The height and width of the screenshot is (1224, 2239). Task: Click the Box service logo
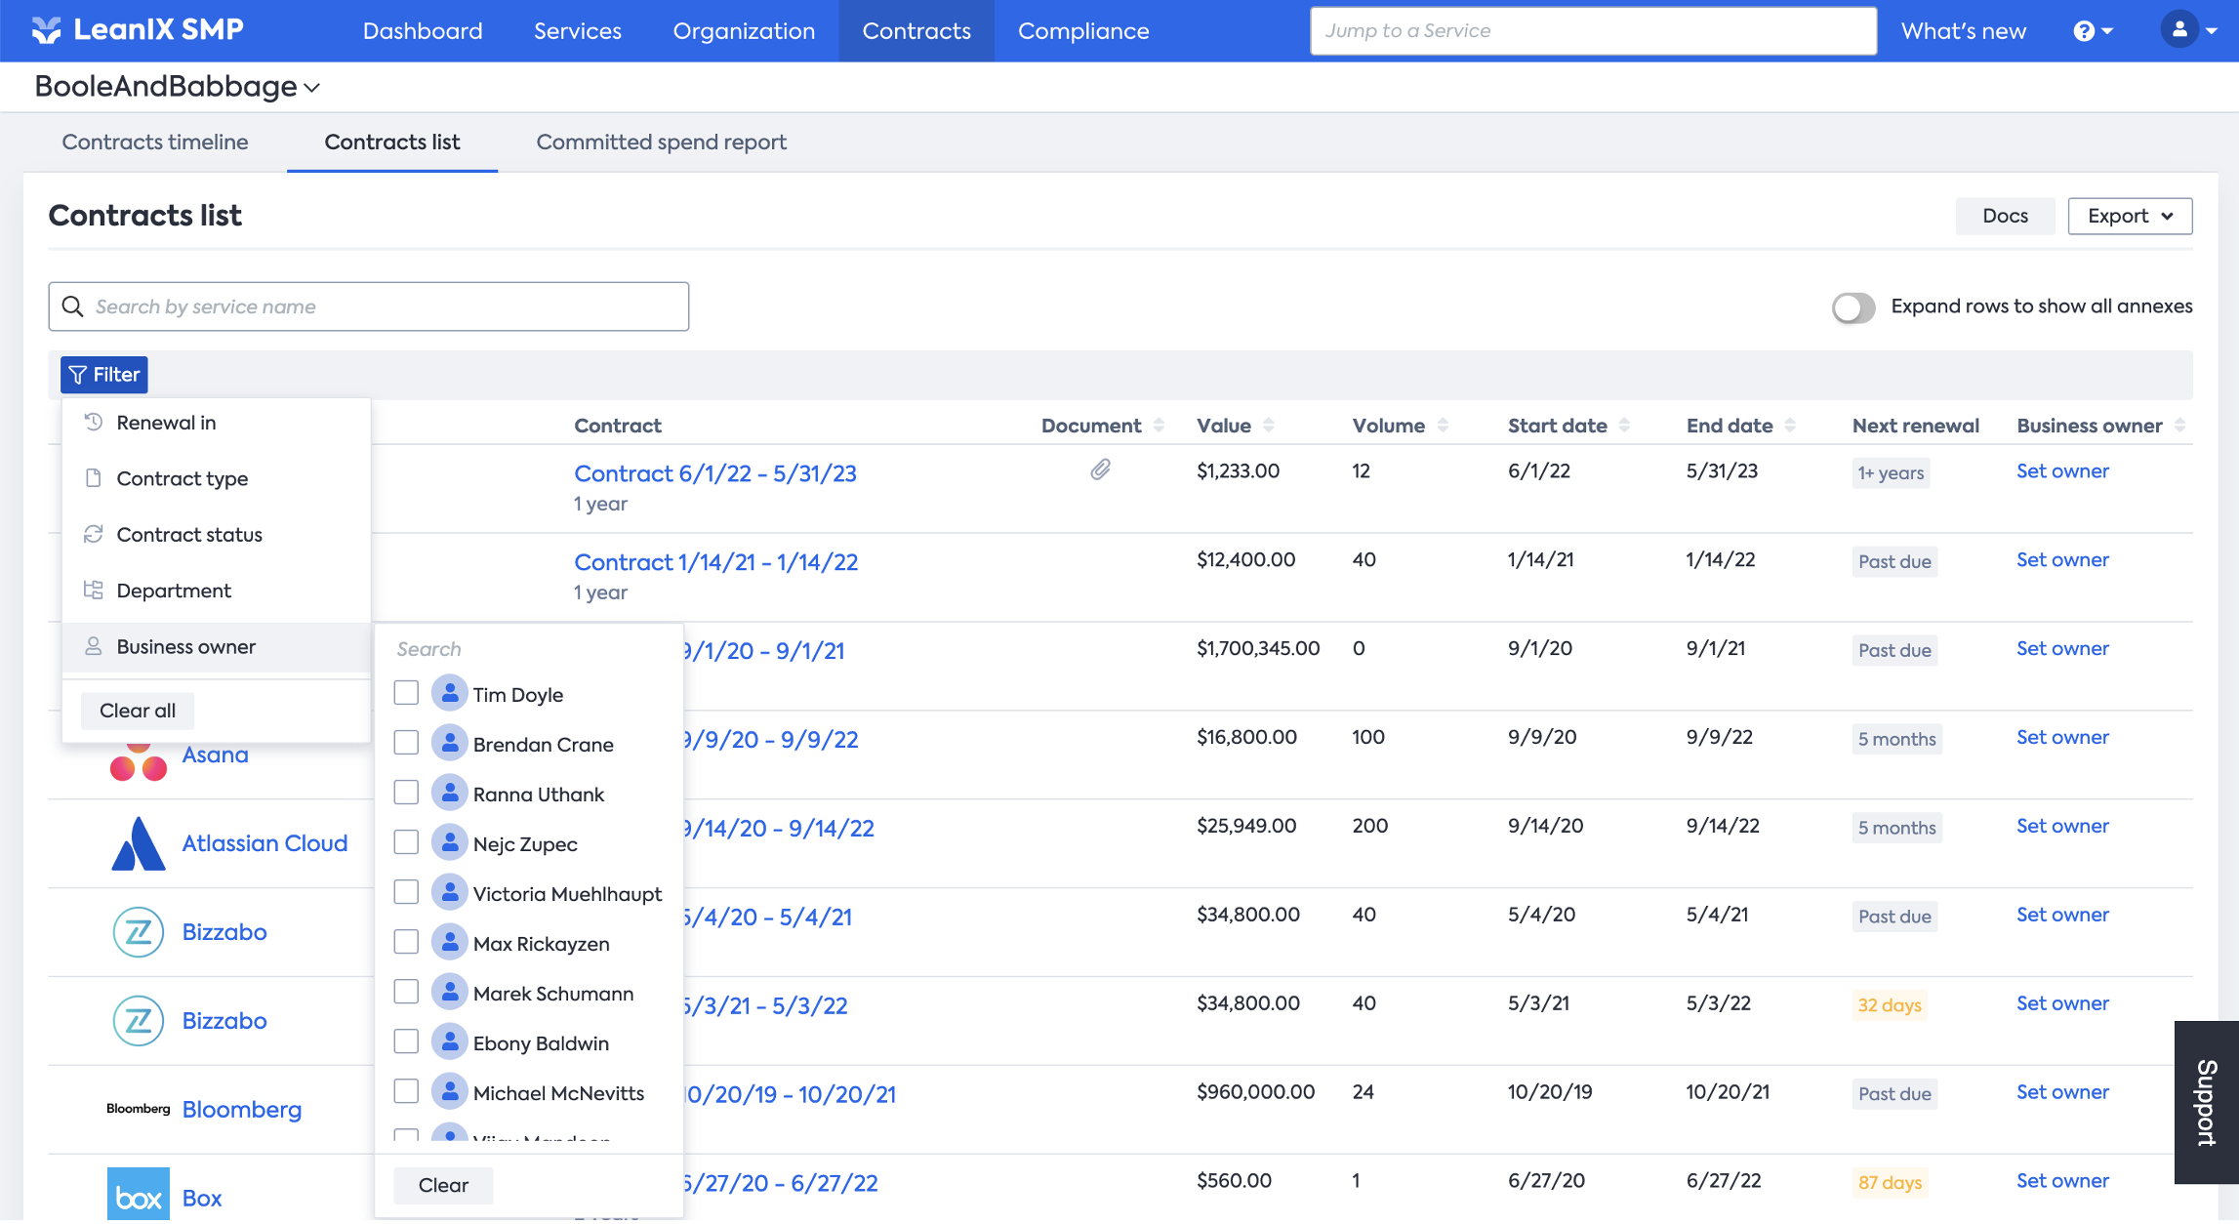tap(138, 1196)
